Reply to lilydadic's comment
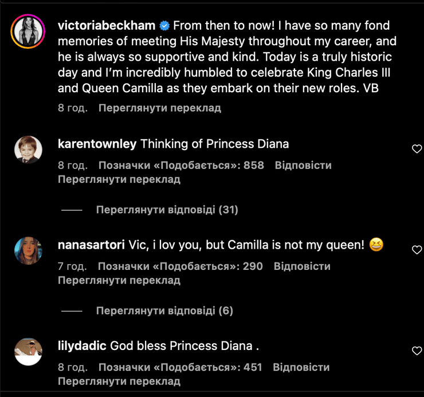424x397 pixels. 301,367
